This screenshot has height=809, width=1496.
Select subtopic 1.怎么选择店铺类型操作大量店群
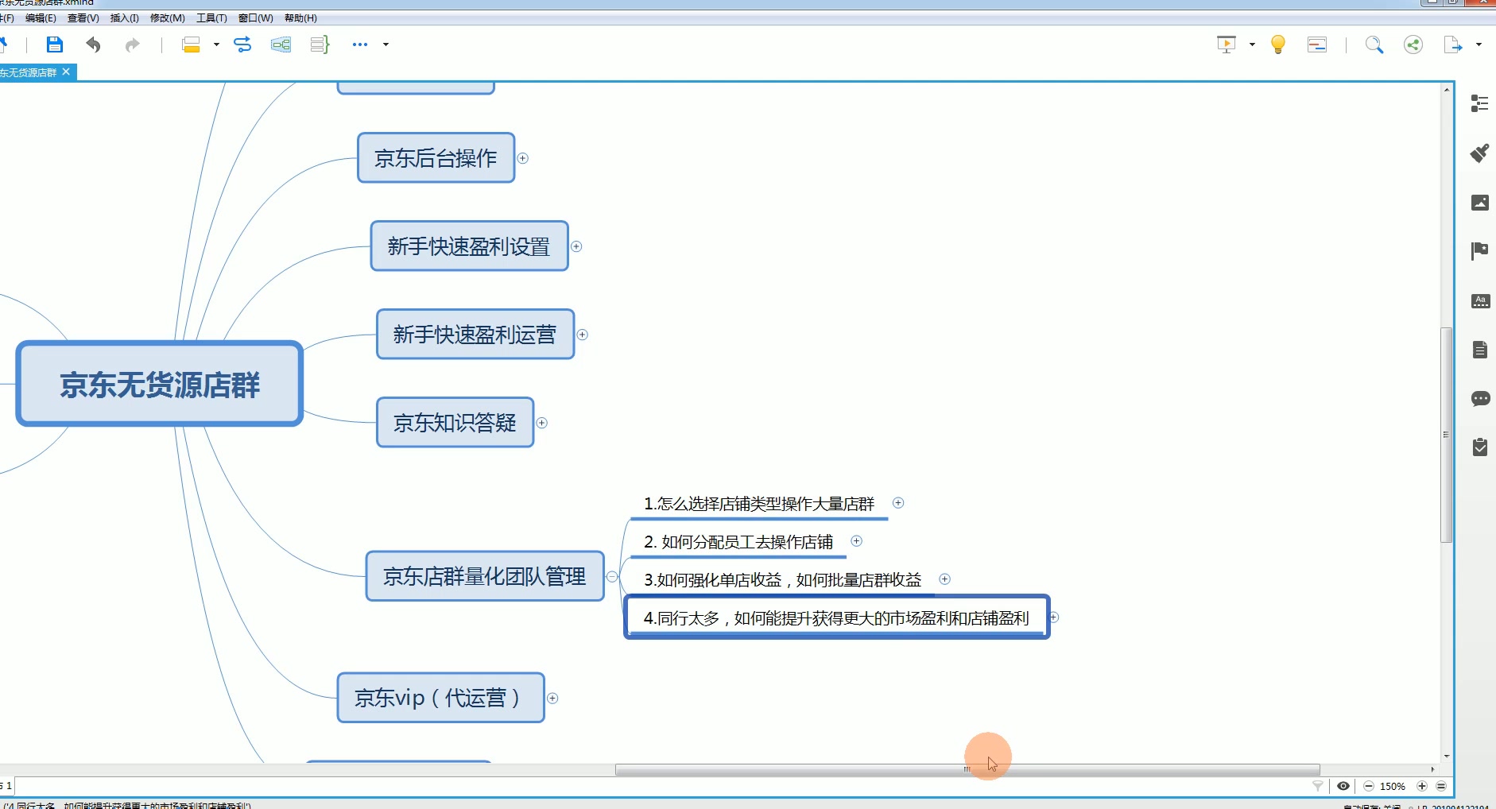pyautogui.click(x=759, y=504)
